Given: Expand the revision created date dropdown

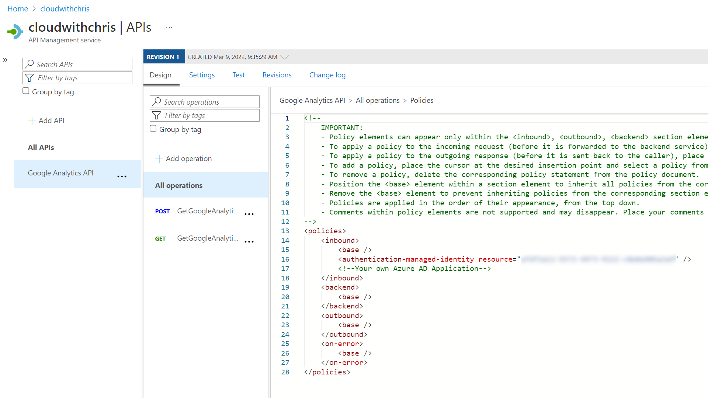Looking at the screenshot, I should 284,57.
